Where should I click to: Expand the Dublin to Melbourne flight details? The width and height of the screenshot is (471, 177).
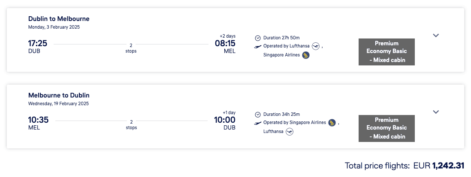pos(436,35)
